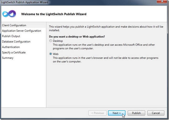Switch to Database Configuration step
The width and height of the screenshot is (169, 120).
(16, 41)
